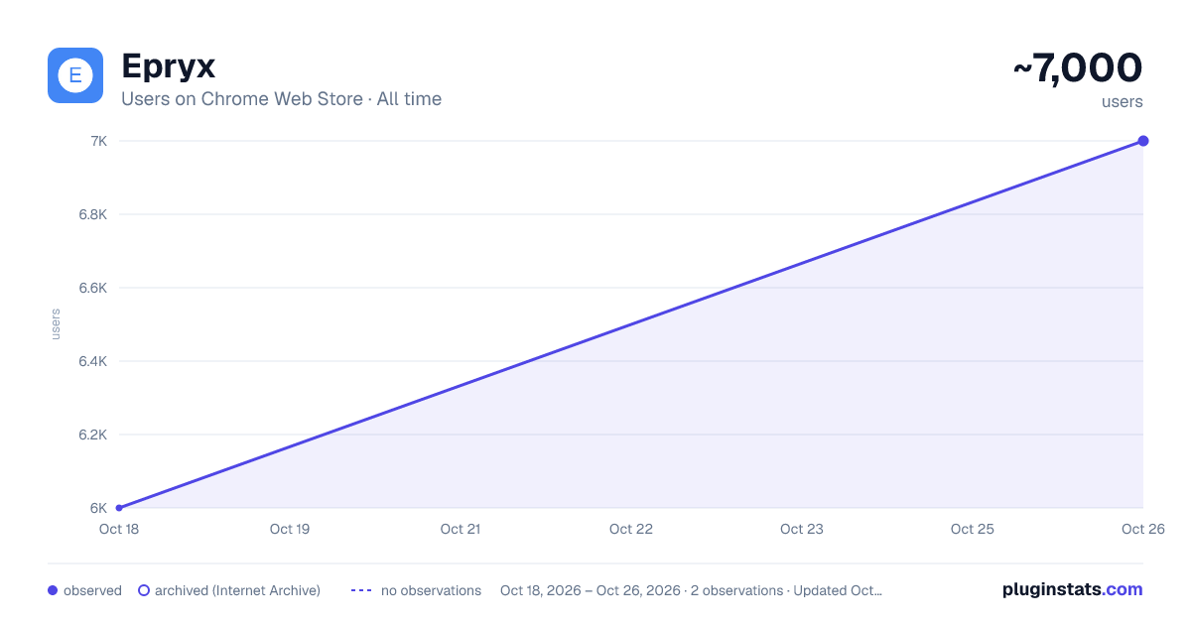Image resolution: width=1191 pixels, height=625 pixels.
Task: Click the 'users' label under ~7,000
Action: [x=1123, y=101]
